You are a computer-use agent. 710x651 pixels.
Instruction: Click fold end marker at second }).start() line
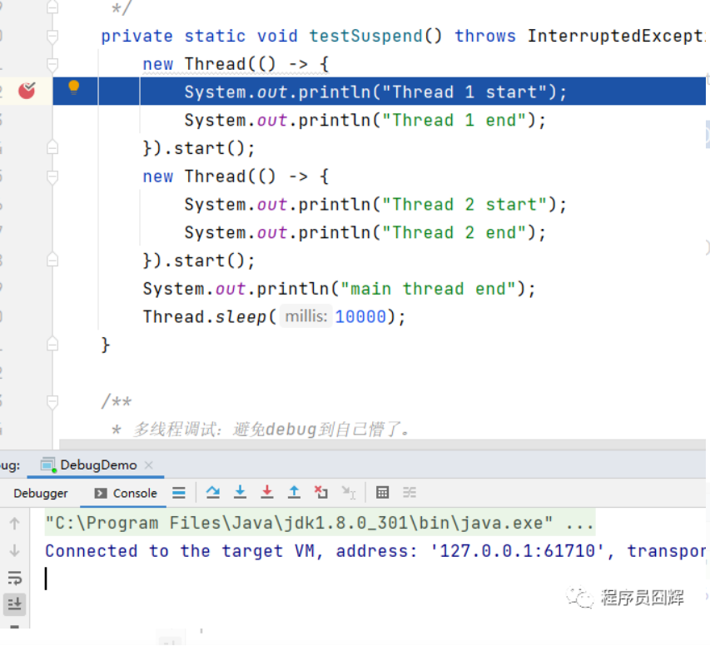(52, 261)
